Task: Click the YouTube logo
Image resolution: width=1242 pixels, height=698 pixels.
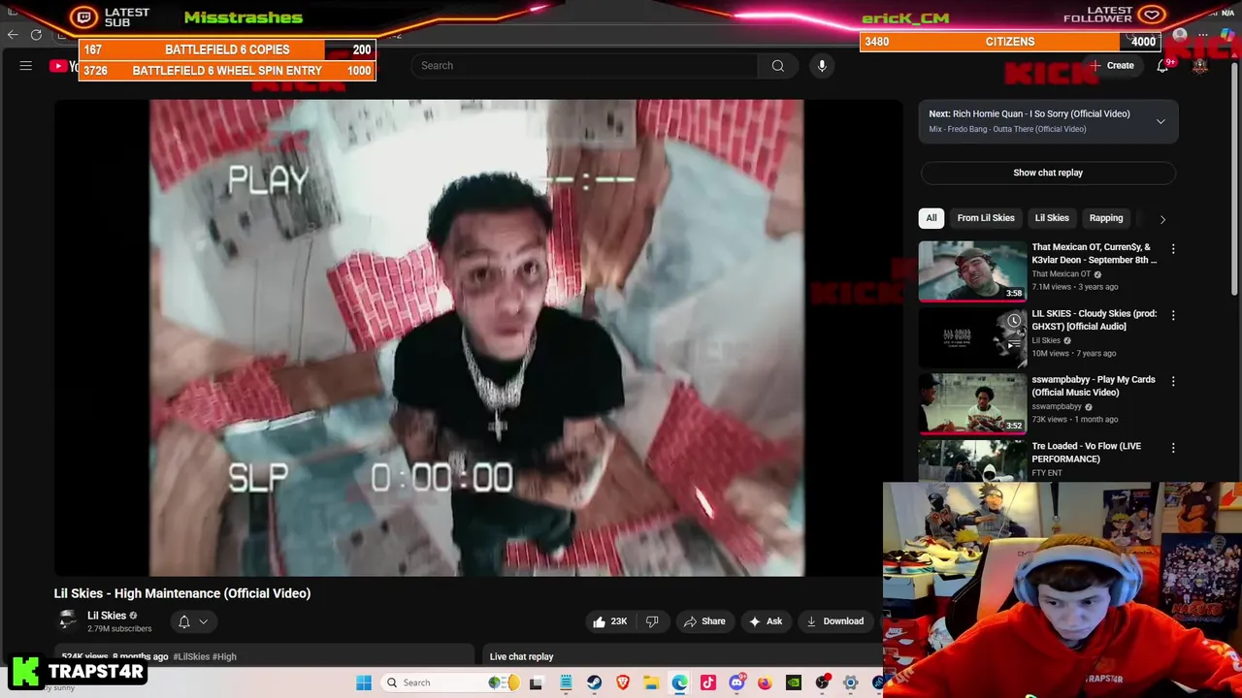Action: click(x=64, y=66)
